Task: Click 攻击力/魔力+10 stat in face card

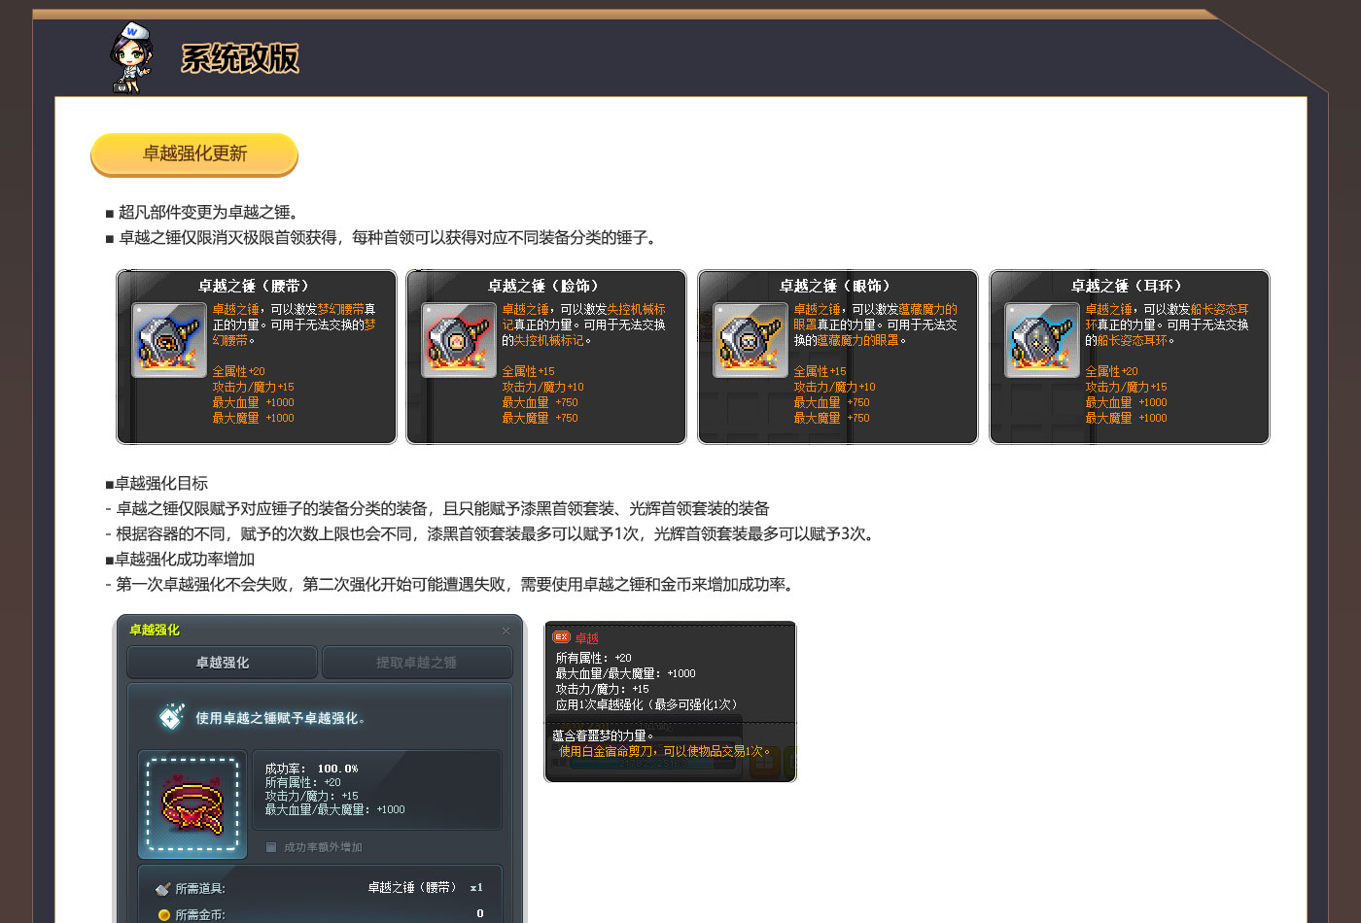Action: (543, 387)
